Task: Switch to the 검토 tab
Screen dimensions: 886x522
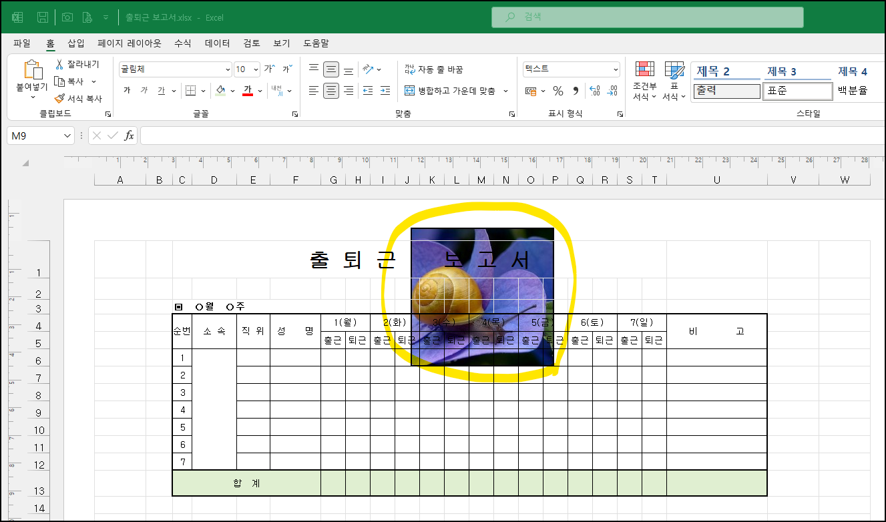Action: tap(252, 43)
